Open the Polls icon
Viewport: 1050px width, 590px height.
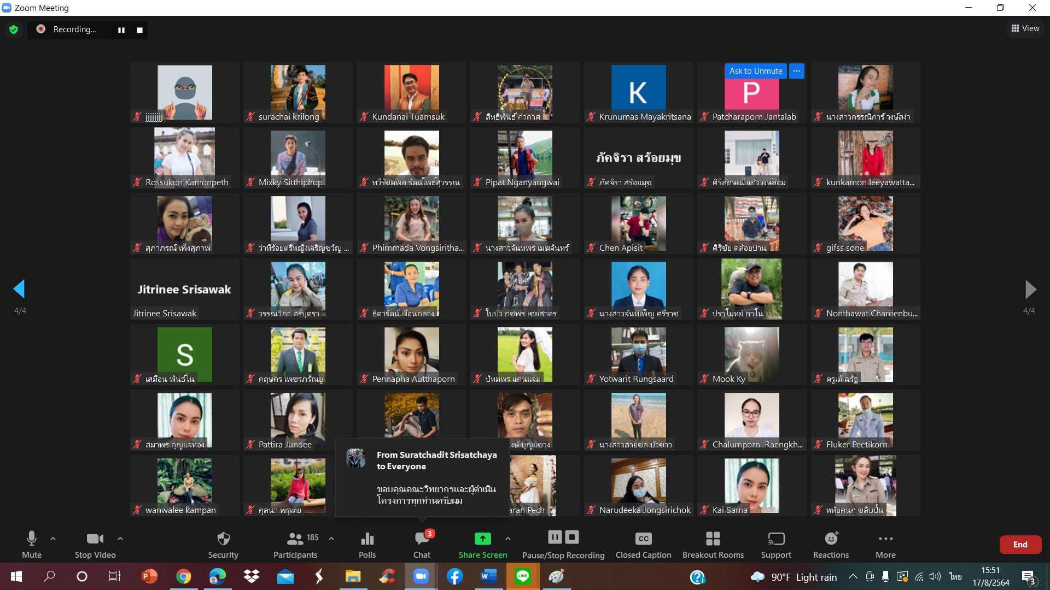(367, 545)
